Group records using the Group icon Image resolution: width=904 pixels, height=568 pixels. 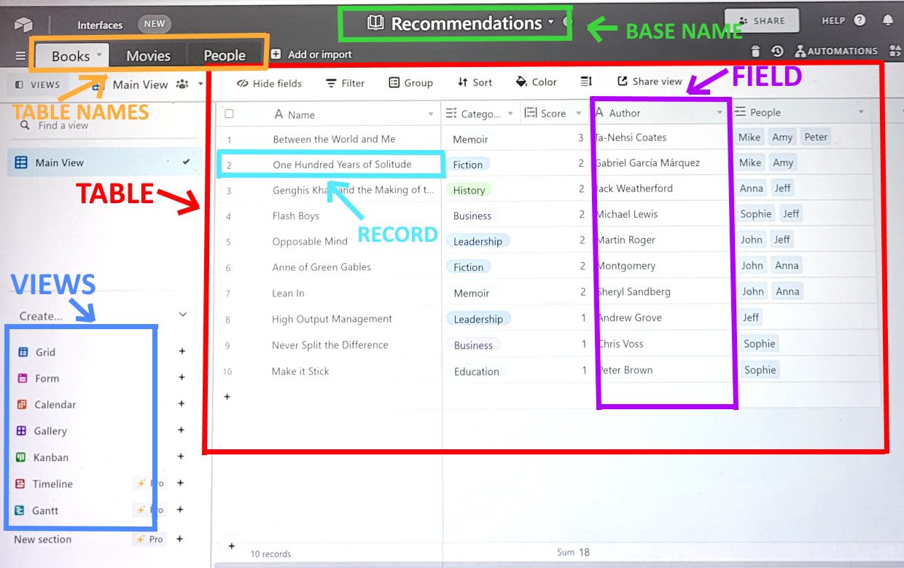click(410, 82)
